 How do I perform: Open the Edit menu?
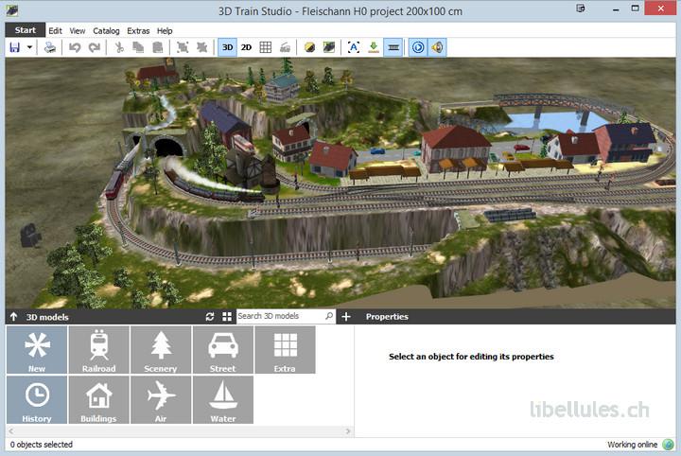click(55, 31)
